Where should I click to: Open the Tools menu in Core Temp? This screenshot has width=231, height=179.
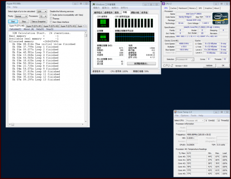coord(193,116)
